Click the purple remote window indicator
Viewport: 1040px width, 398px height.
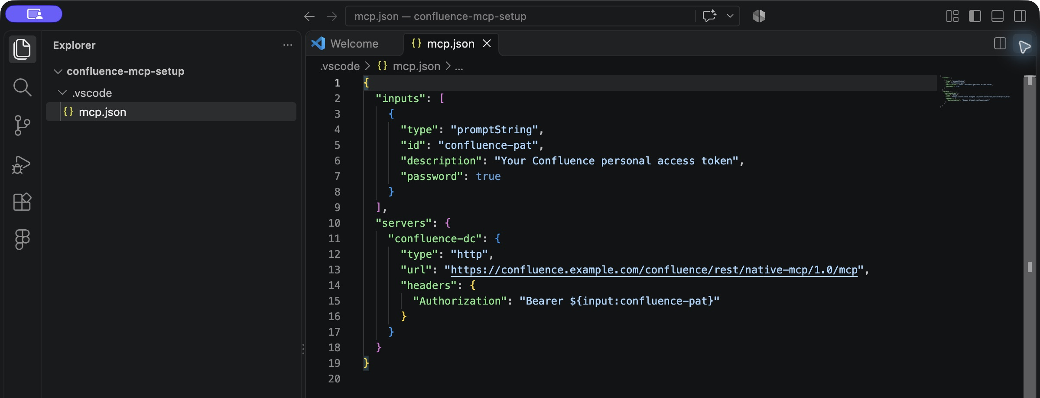pos(34,14)
